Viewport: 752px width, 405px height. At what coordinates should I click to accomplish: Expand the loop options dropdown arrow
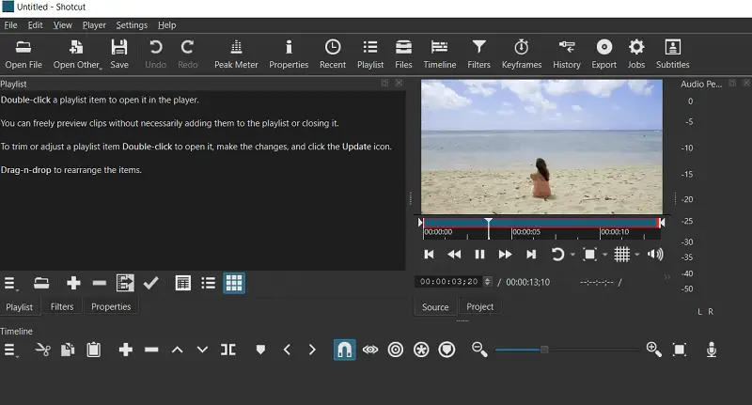[572, 255]
